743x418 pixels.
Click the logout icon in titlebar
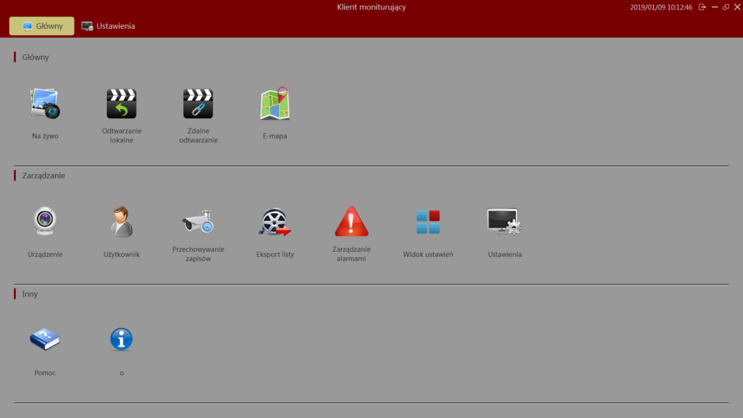[x=702, y=7]
